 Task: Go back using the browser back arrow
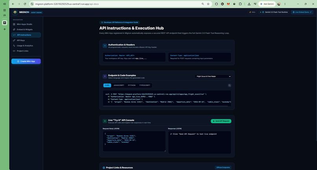click(x=13, y=4)
